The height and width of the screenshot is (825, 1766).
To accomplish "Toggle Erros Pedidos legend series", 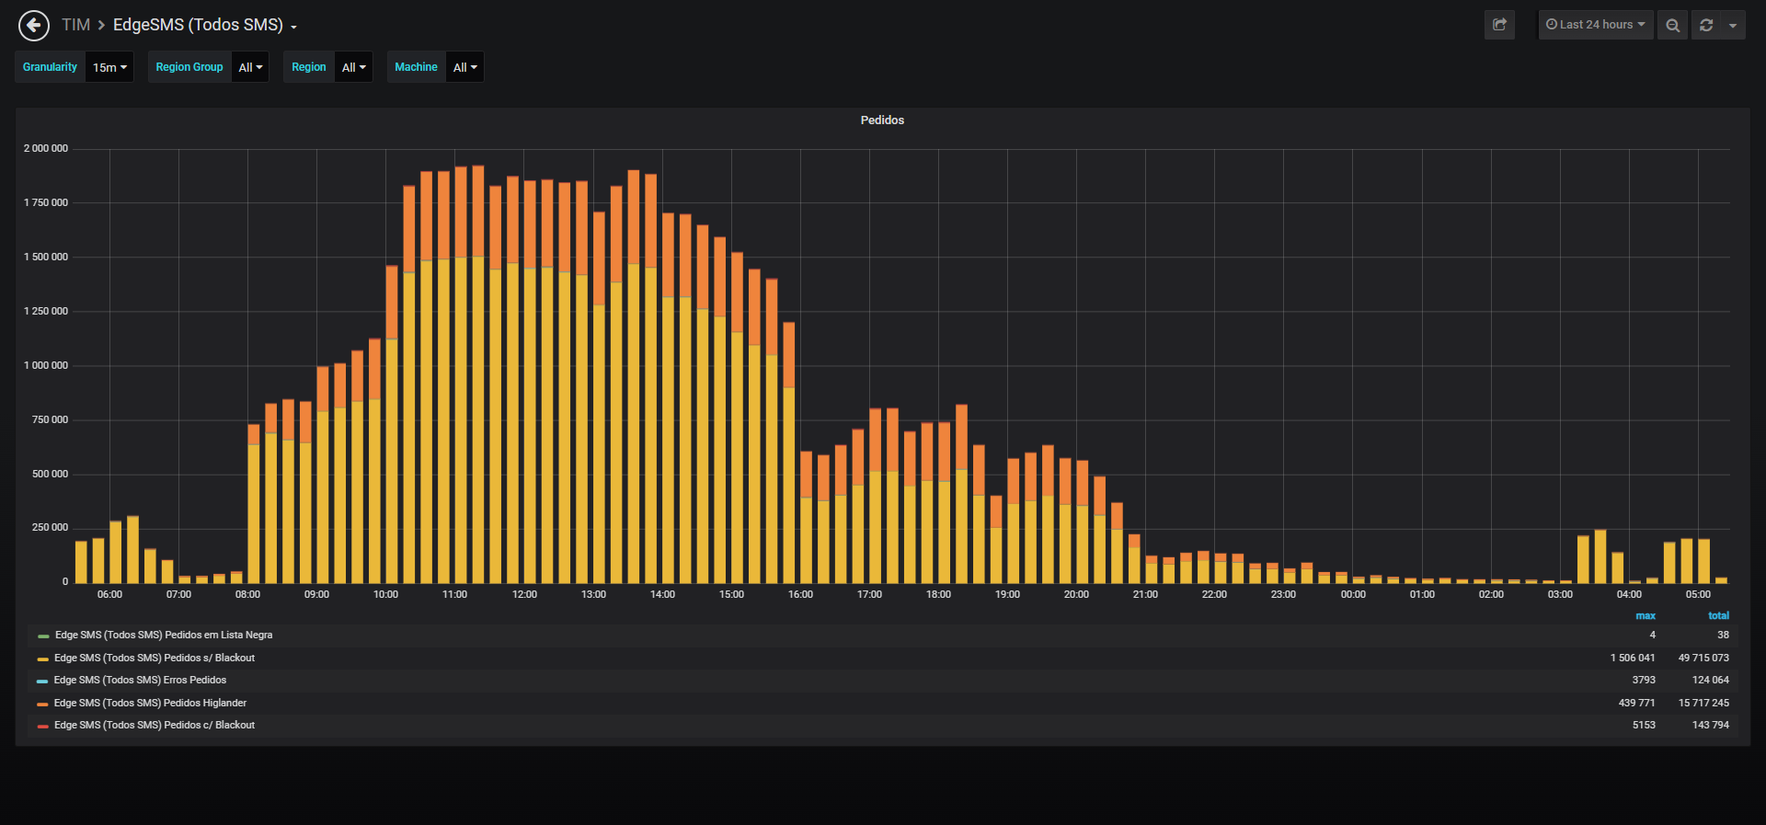I will pyautogui.click(x=140, y=681).
